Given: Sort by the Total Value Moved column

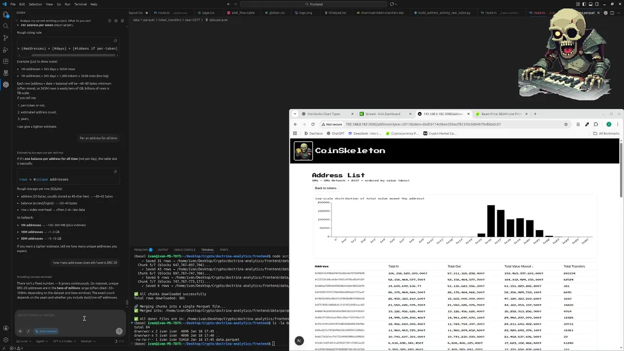Looking at the screenshot, I should point(518,266).
